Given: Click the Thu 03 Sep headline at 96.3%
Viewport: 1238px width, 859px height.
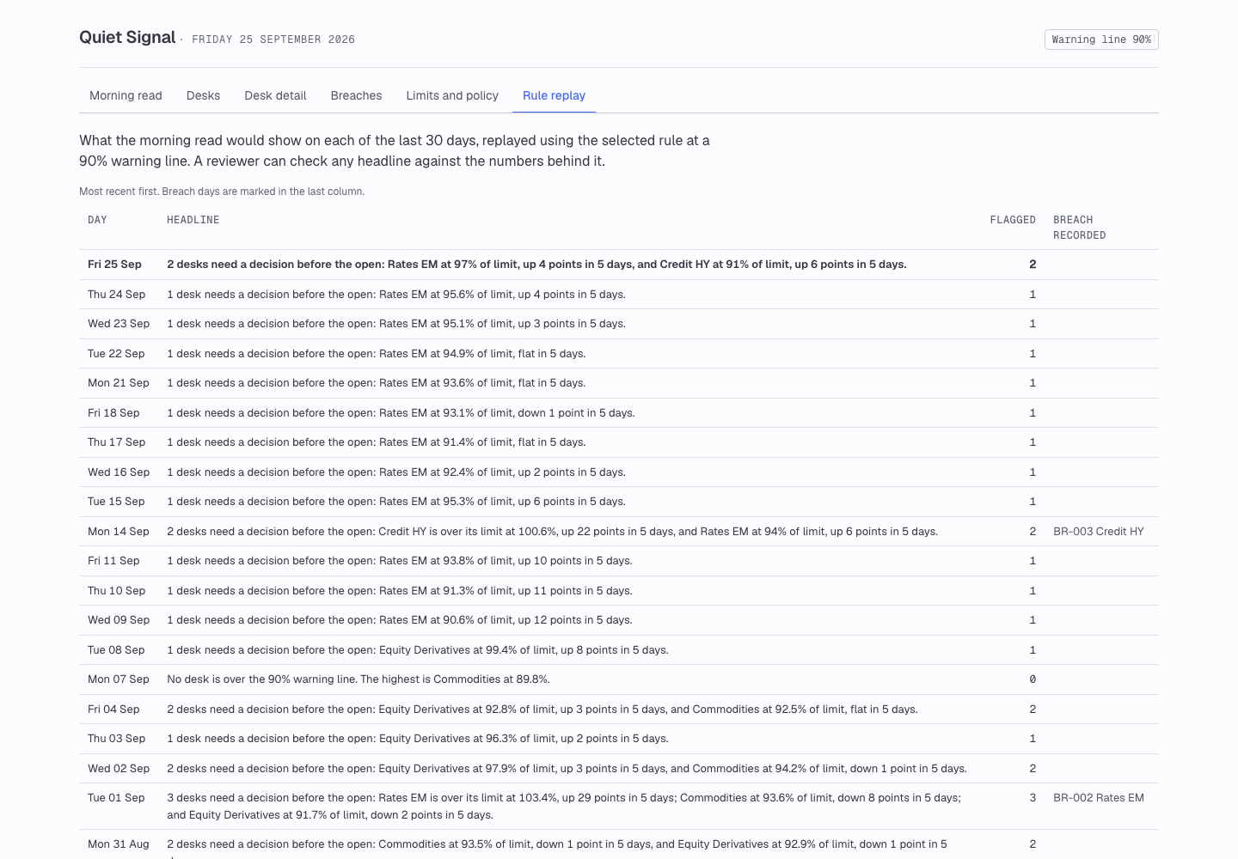Looking at the screenshot, I should click(418, 739).
